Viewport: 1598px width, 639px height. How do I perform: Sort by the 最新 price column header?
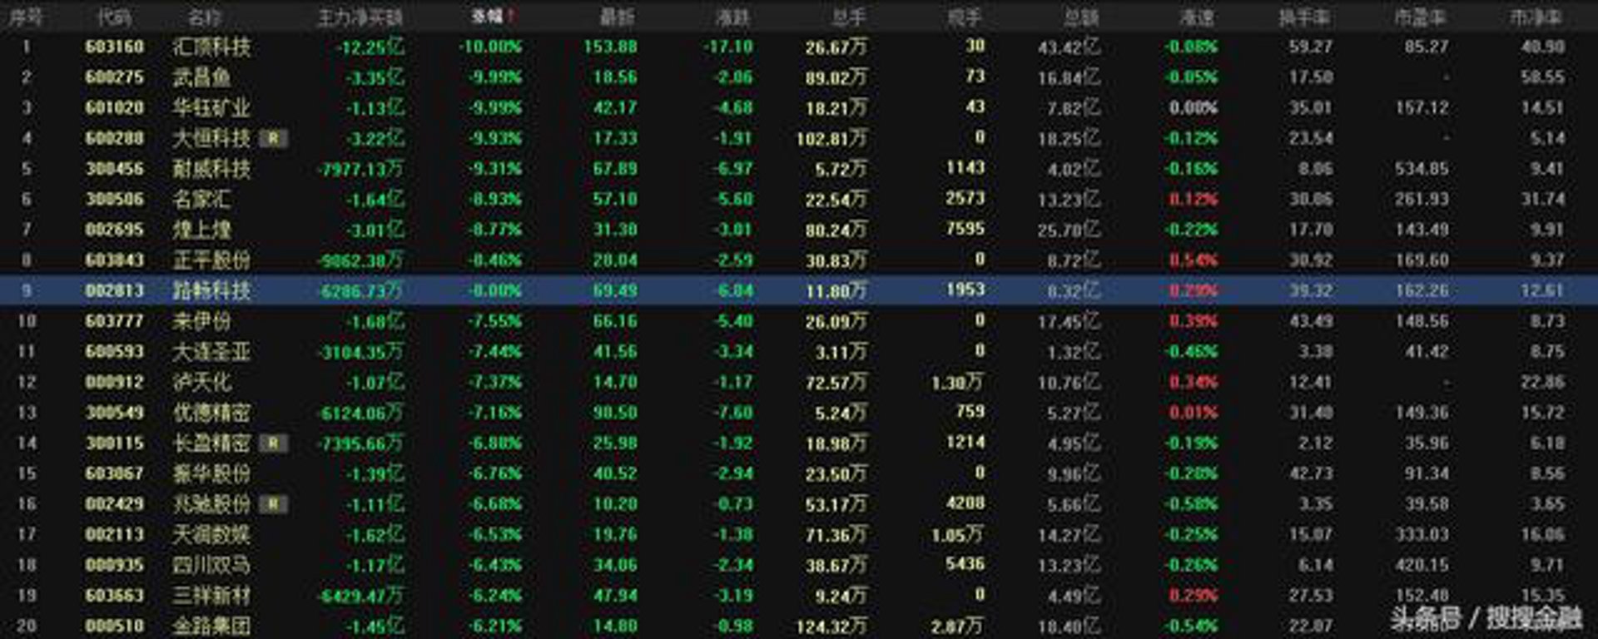click(x=618, y=16)
